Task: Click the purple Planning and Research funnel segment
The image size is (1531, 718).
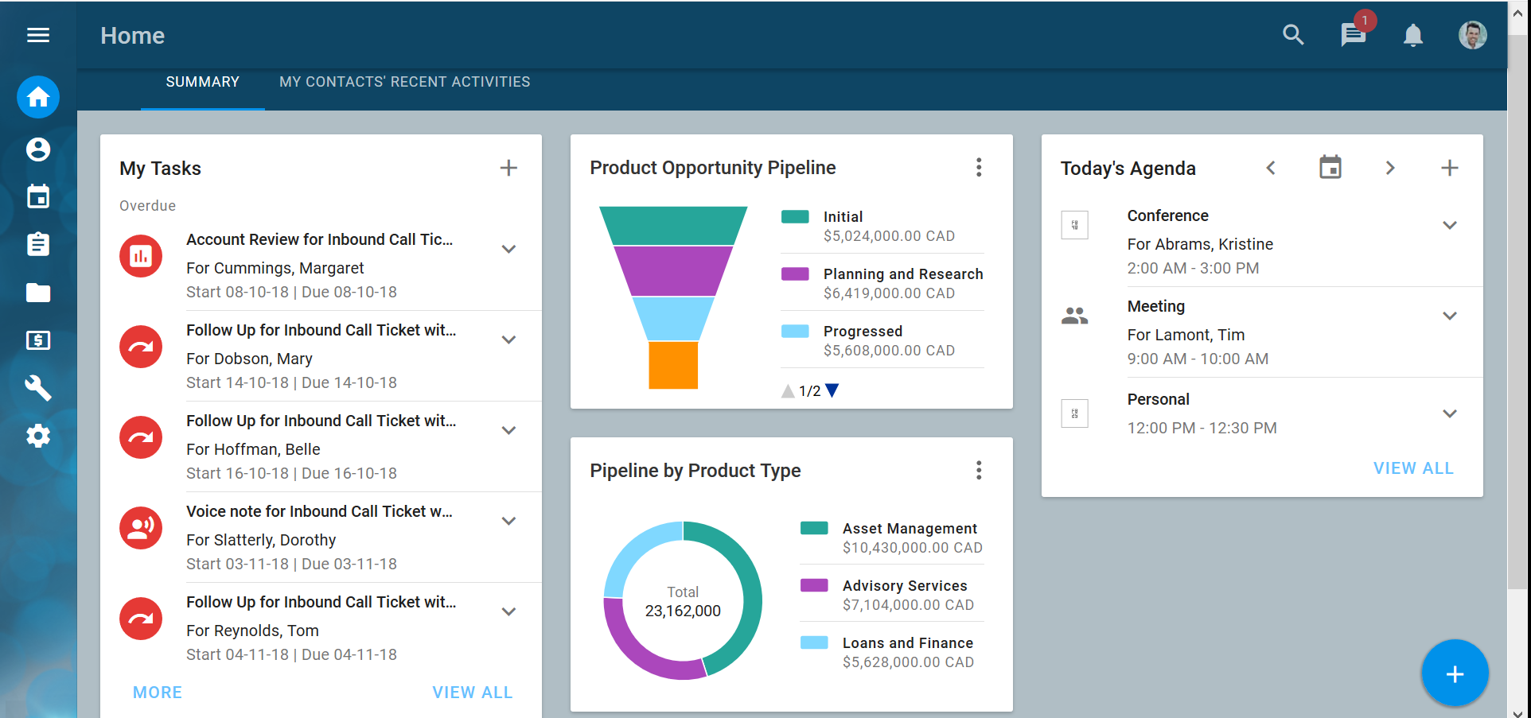Action: [673, 270]
